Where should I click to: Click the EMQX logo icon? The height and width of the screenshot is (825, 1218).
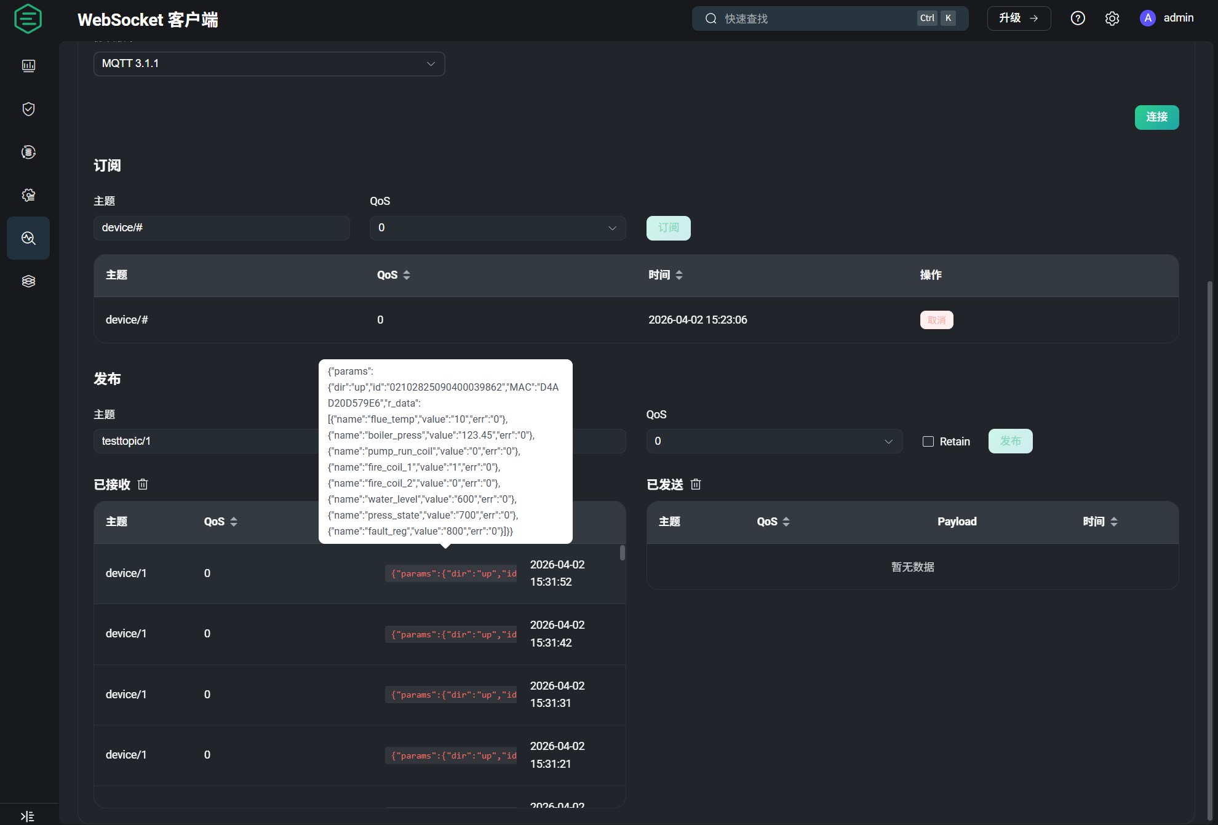(28, 18)
